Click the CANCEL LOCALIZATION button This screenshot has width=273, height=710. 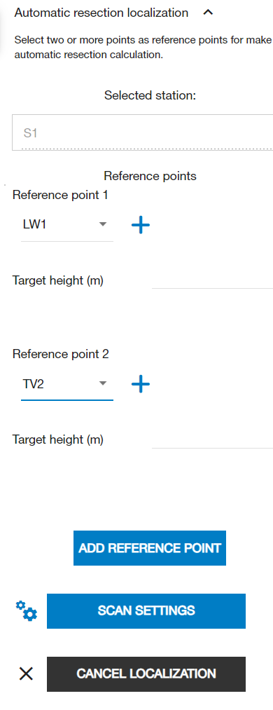coord(146,674)
